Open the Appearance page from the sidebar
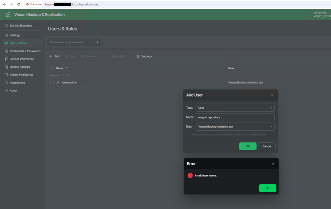331x209 pixels. coord(17,83)
